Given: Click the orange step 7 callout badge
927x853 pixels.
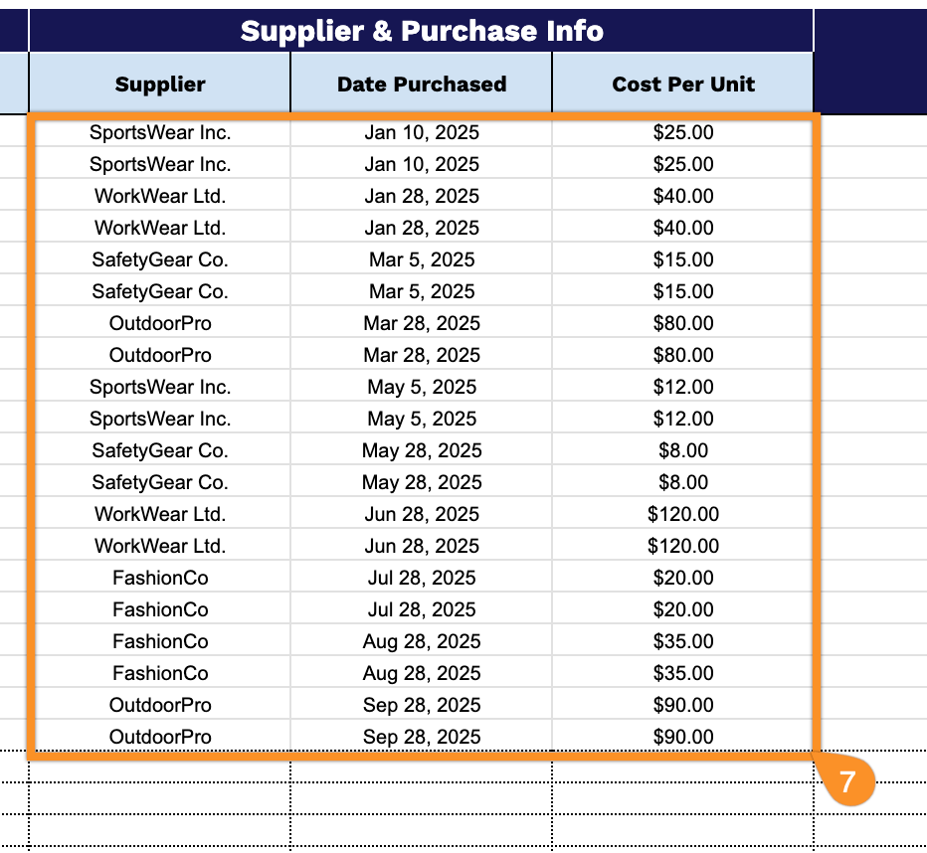Looking at the screenshot, I should coord(846,781).
